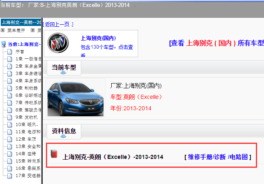Open chapter 13章 安全和
Screen dimensions: 264x184
[x=28, y=146]
